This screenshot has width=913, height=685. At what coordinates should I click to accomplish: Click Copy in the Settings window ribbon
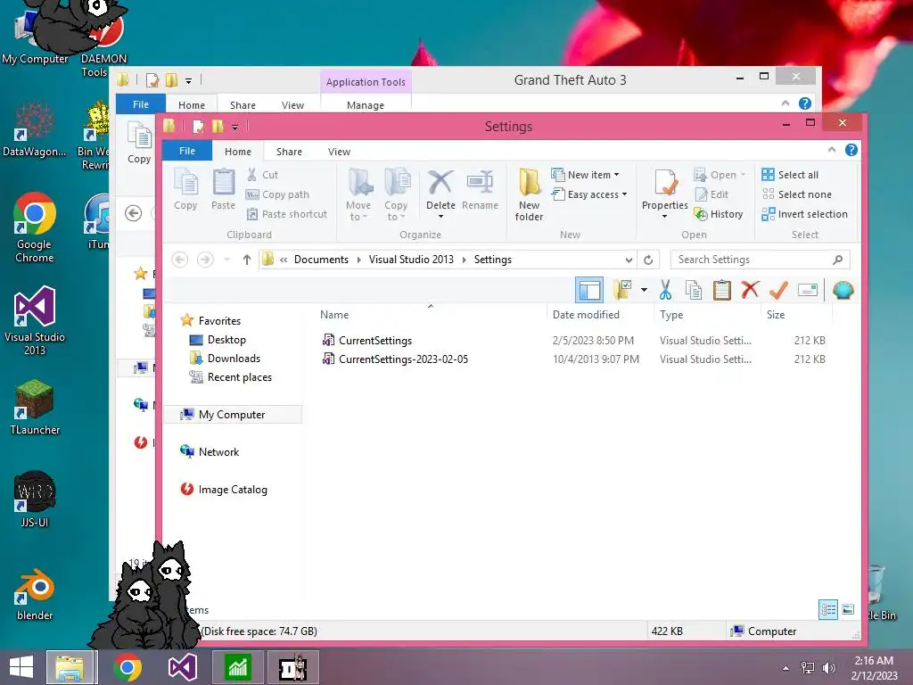pyautogui.click(x=185, y=189)
